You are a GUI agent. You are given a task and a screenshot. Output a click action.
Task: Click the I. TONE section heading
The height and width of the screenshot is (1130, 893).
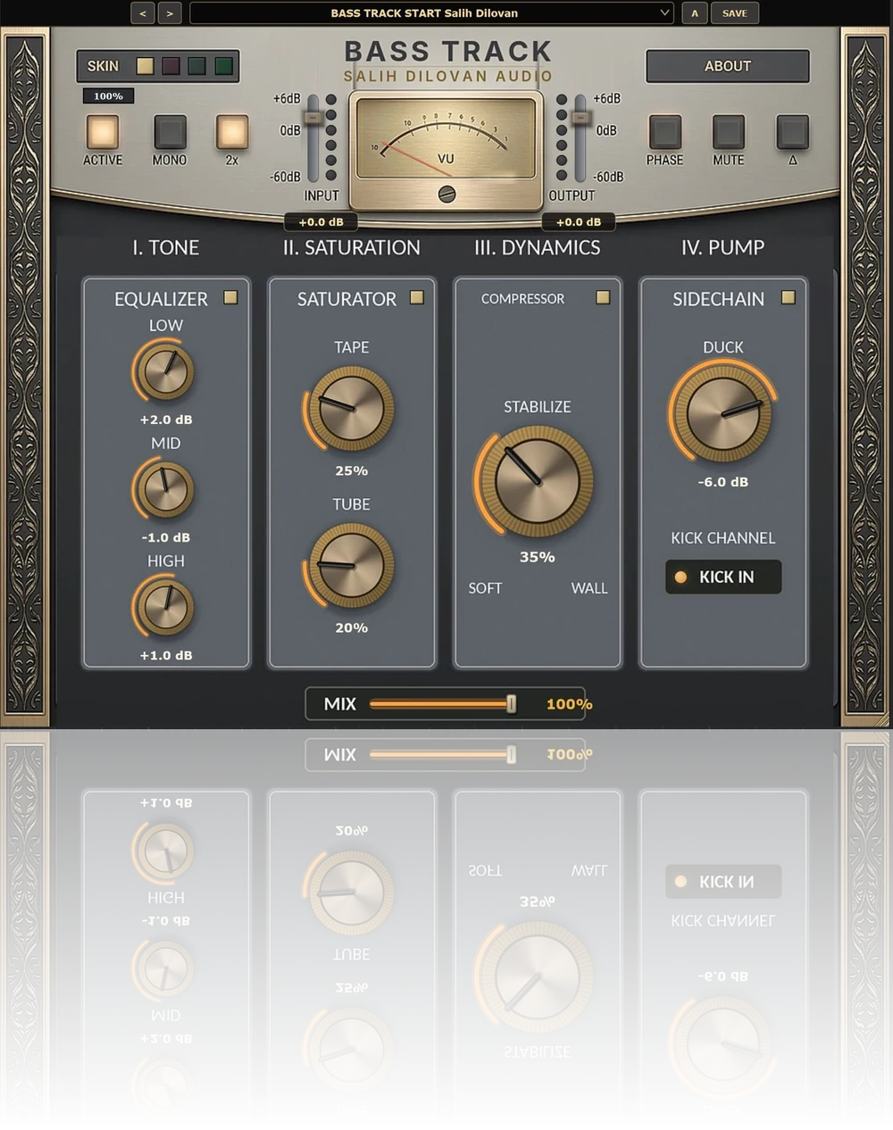tap(165, 247)
